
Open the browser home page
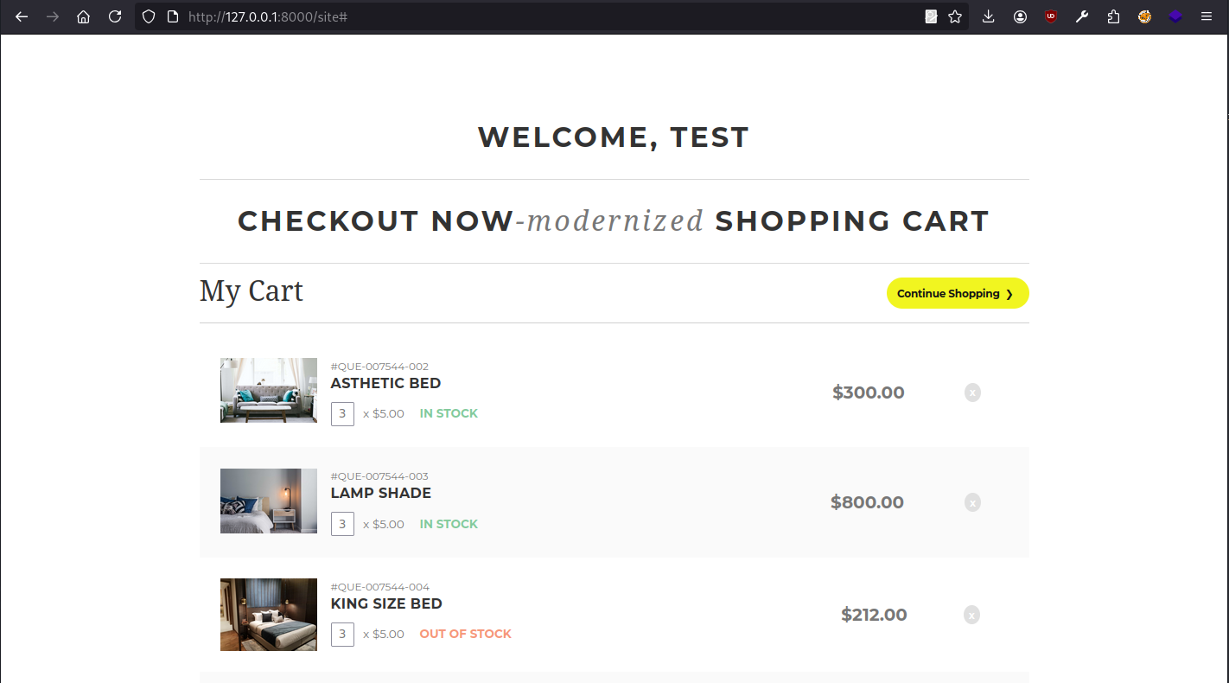[x=83, y=16]
